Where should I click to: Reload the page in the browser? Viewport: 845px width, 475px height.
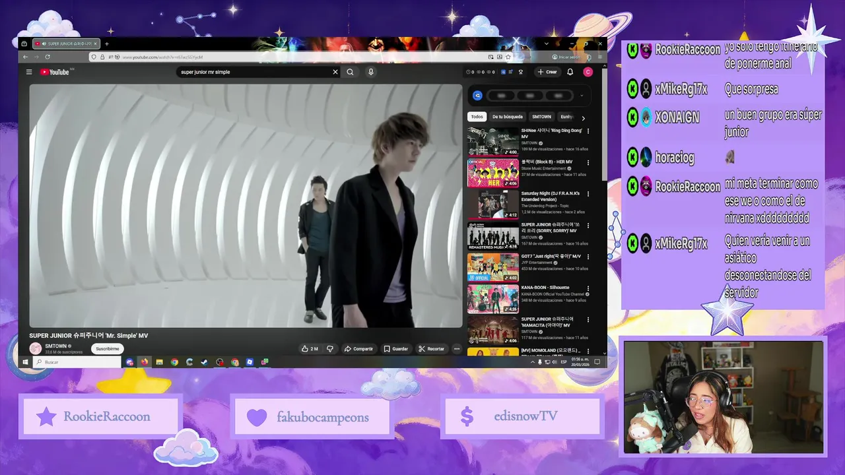click(48, 57)
